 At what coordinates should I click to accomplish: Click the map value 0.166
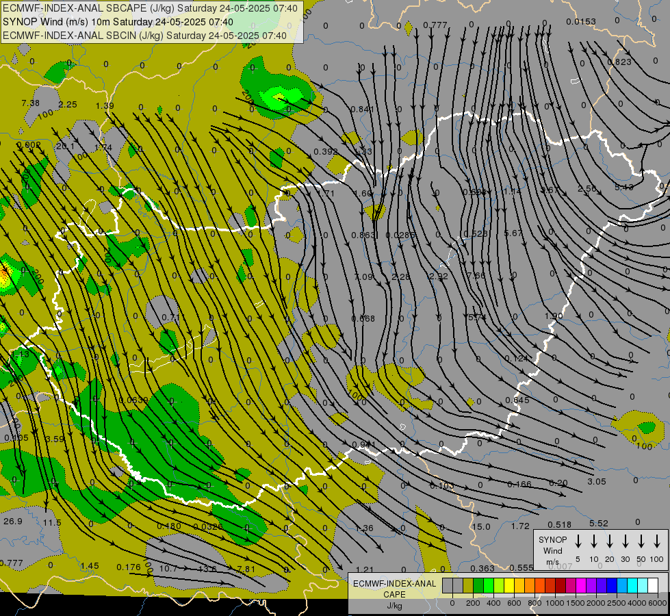[519, 485]
